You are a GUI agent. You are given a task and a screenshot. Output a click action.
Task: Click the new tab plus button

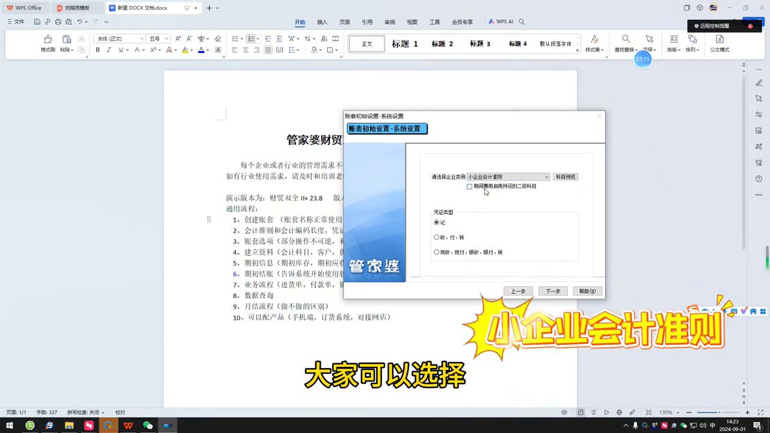209,8
